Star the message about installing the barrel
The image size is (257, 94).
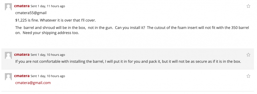point(248,55)
